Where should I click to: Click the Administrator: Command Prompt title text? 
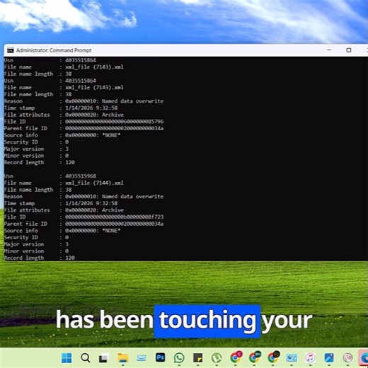[x=54, y=50]
